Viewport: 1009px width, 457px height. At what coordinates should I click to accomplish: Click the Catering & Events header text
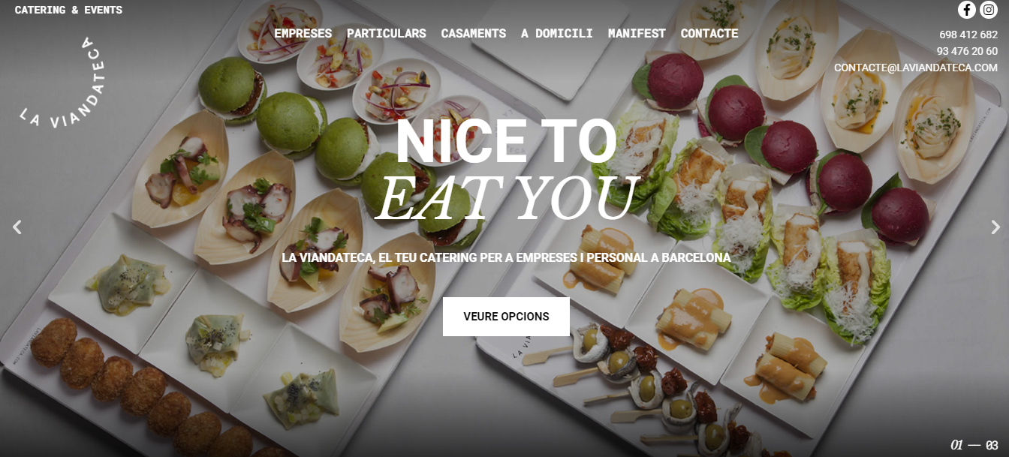click(x=68, y=10)
